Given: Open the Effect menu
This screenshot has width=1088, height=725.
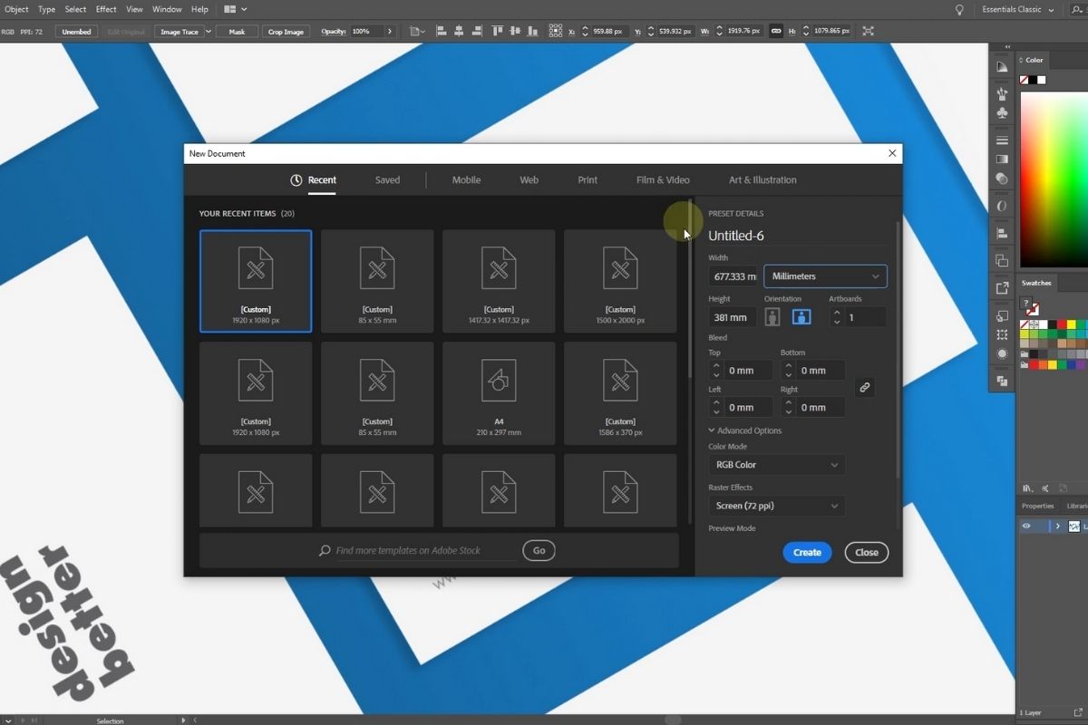Looking at the screenshot, I should (x=105, y=9).
